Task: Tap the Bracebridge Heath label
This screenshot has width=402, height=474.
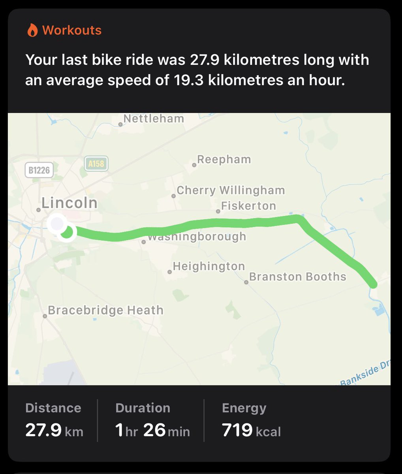Action: 105,310
